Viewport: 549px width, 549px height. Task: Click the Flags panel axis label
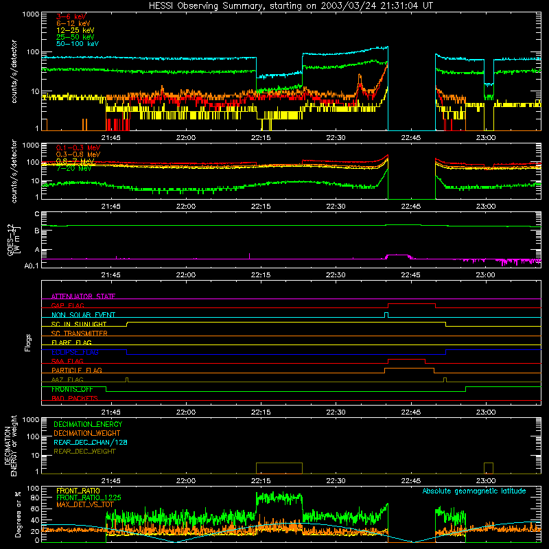pos(27,342)
